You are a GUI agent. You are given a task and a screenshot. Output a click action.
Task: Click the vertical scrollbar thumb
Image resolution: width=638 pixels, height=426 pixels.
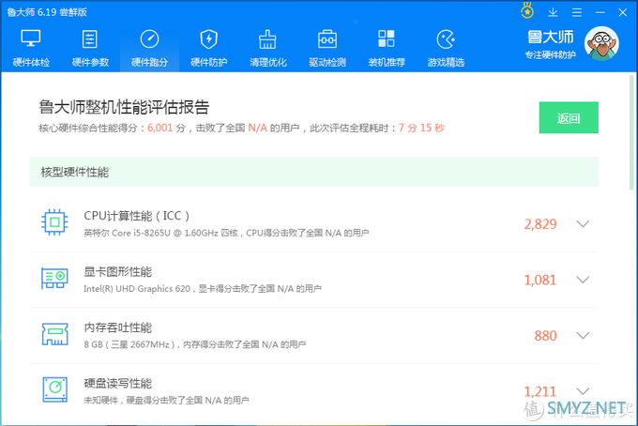click(631, 132)
